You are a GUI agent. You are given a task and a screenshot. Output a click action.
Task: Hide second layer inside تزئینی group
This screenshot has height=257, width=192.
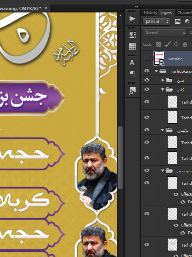coord(147,158)
